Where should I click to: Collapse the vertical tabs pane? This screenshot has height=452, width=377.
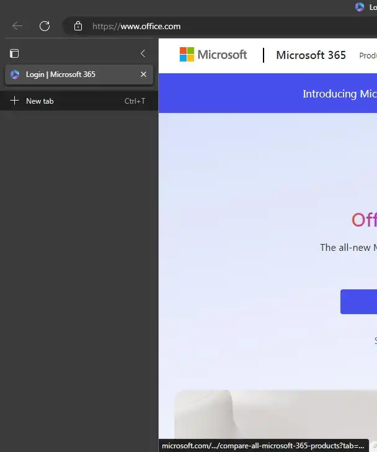pyautogui.click(x=143, y=53)
